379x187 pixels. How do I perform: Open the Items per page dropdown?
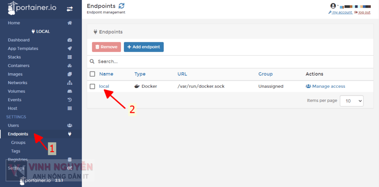coord(352,101)
